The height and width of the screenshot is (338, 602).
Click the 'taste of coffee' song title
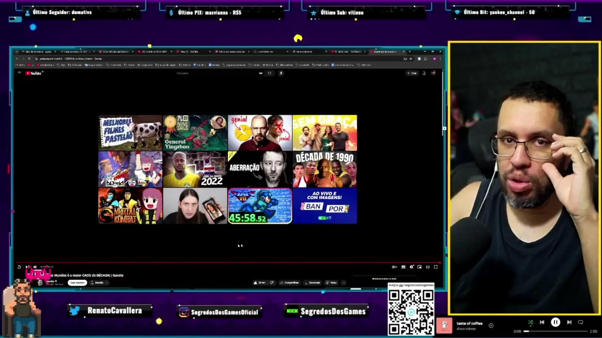pyautogui.click(x=469, y=323)
